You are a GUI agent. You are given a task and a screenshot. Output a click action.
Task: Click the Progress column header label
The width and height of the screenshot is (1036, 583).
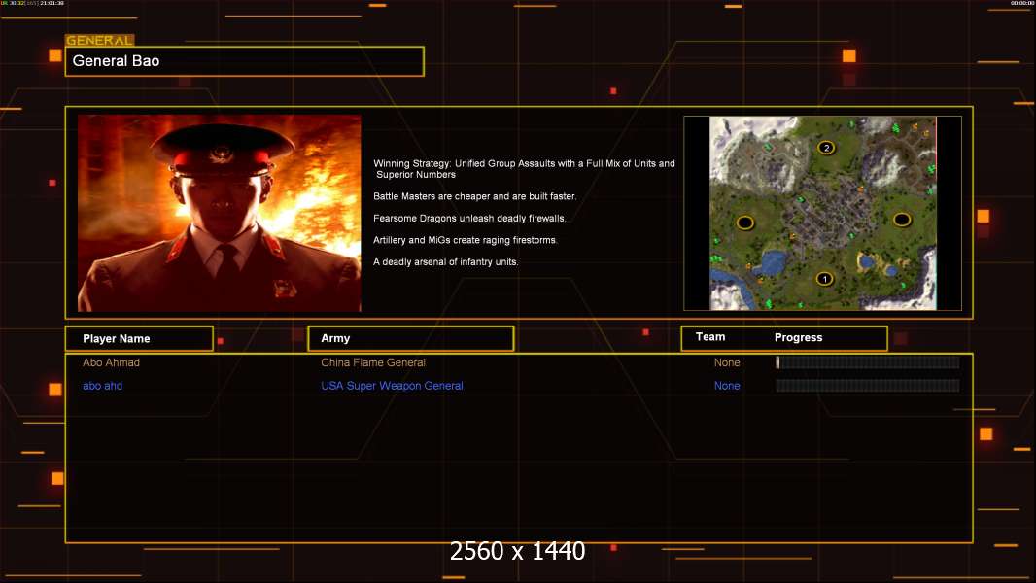[x=798, y=337]
